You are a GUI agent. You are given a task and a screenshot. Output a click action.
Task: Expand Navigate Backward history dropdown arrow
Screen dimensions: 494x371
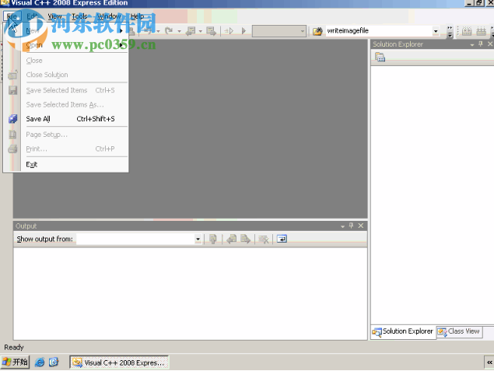click(200, 31)
